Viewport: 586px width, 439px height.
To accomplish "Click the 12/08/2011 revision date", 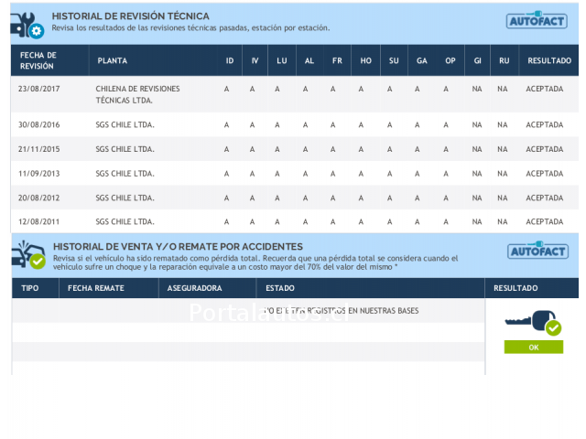I will 39,221.
